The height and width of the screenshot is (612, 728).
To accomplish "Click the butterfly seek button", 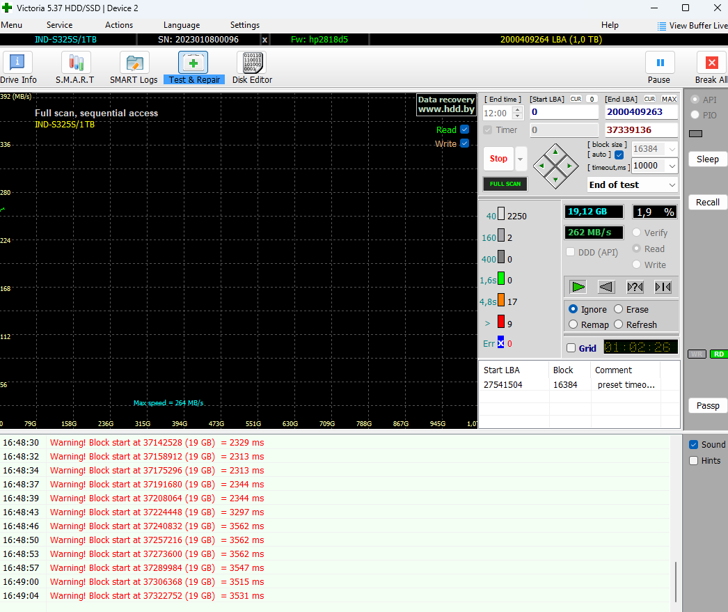I will [x=663, y=287].
